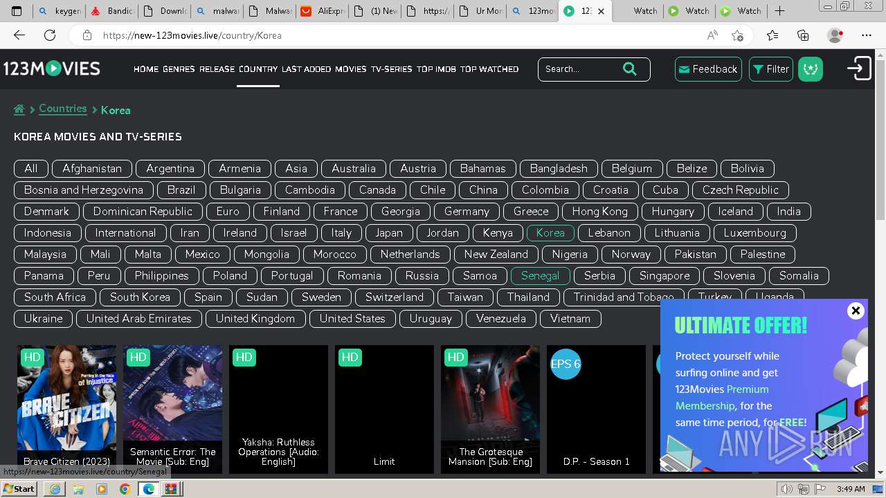886x498 pixels.
Task: Select the All country filter
Action: [x=31, y=169]
